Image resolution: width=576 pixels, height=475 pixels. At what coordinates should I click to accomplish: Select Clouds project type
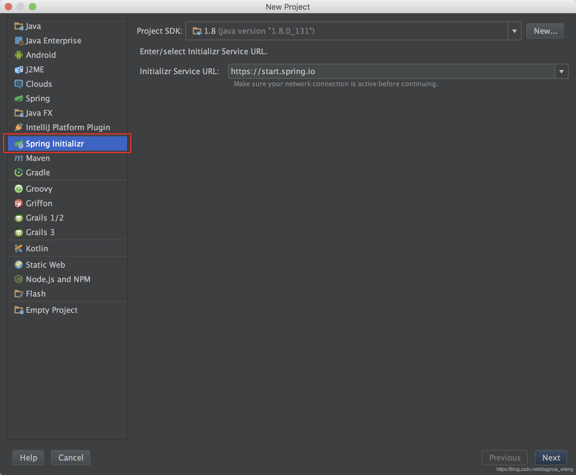pyautogui.click(x=67, y=84)
